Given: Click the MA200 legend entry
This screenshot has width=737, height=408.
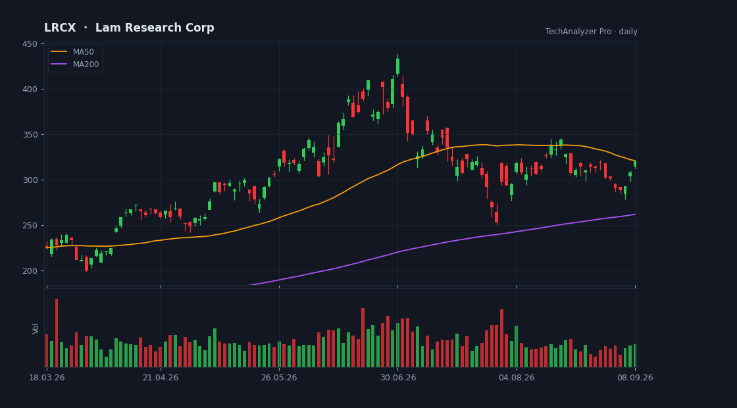Looking at the screenshot, I should 75,64.
